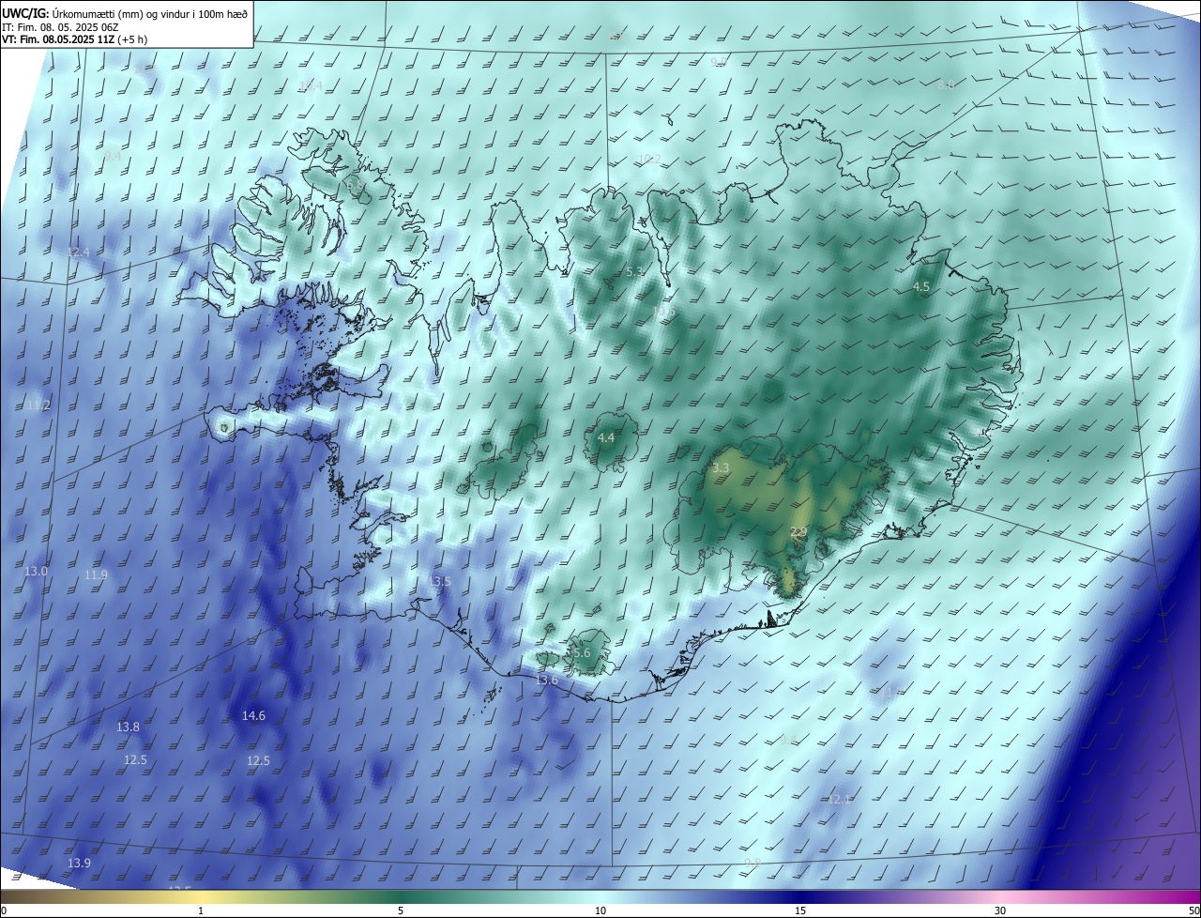Click the 11.2 value label
This screenshot has width=1201, height=918.
[x=39, y=405]
